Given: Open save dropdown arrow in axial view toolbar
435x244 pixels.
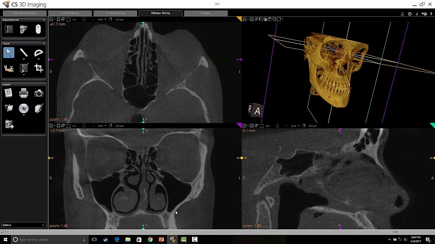Looking at the screenshot, I should [55, 19].
